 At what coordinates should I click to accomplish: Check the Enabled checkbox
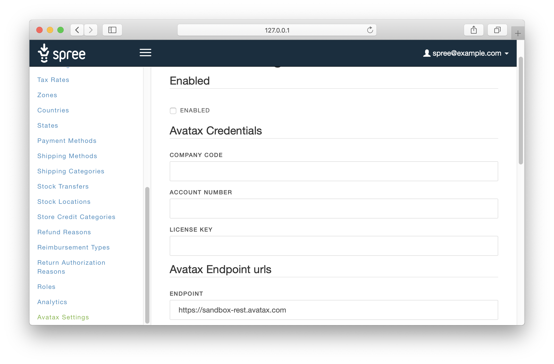click(x=173, y=111)
